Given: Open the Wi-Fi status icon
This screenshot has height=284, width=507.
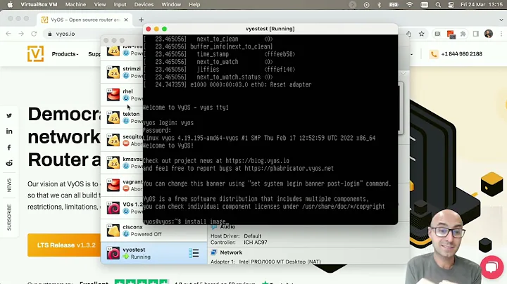Looking at the screenshot, I should [409, 5].
